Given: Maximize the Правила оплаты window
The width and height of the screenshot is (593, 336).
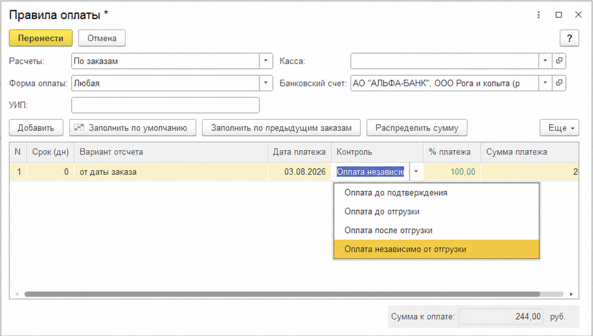Looking at the screenshot, I should tap(558, 15).
